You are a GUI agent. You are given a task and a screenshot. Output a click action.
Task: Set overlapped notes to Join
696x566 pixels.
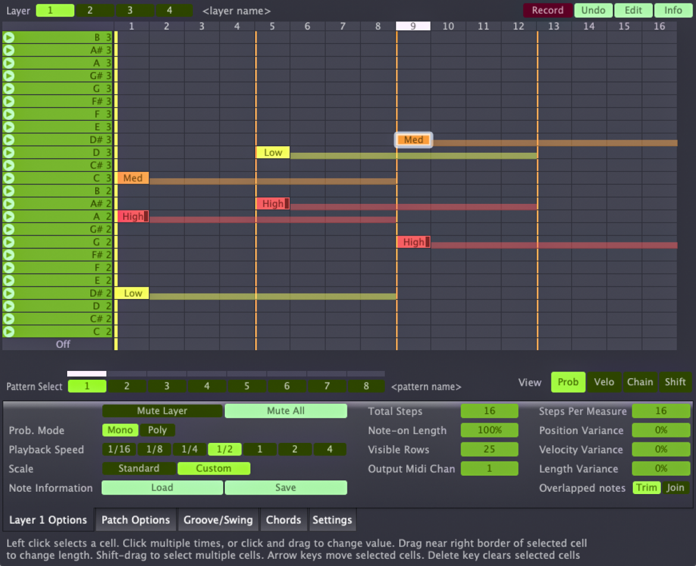[675, 488]
